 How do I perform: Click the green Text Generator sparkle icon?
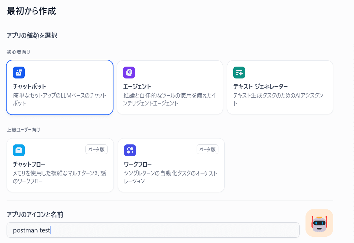click(239, 73)
